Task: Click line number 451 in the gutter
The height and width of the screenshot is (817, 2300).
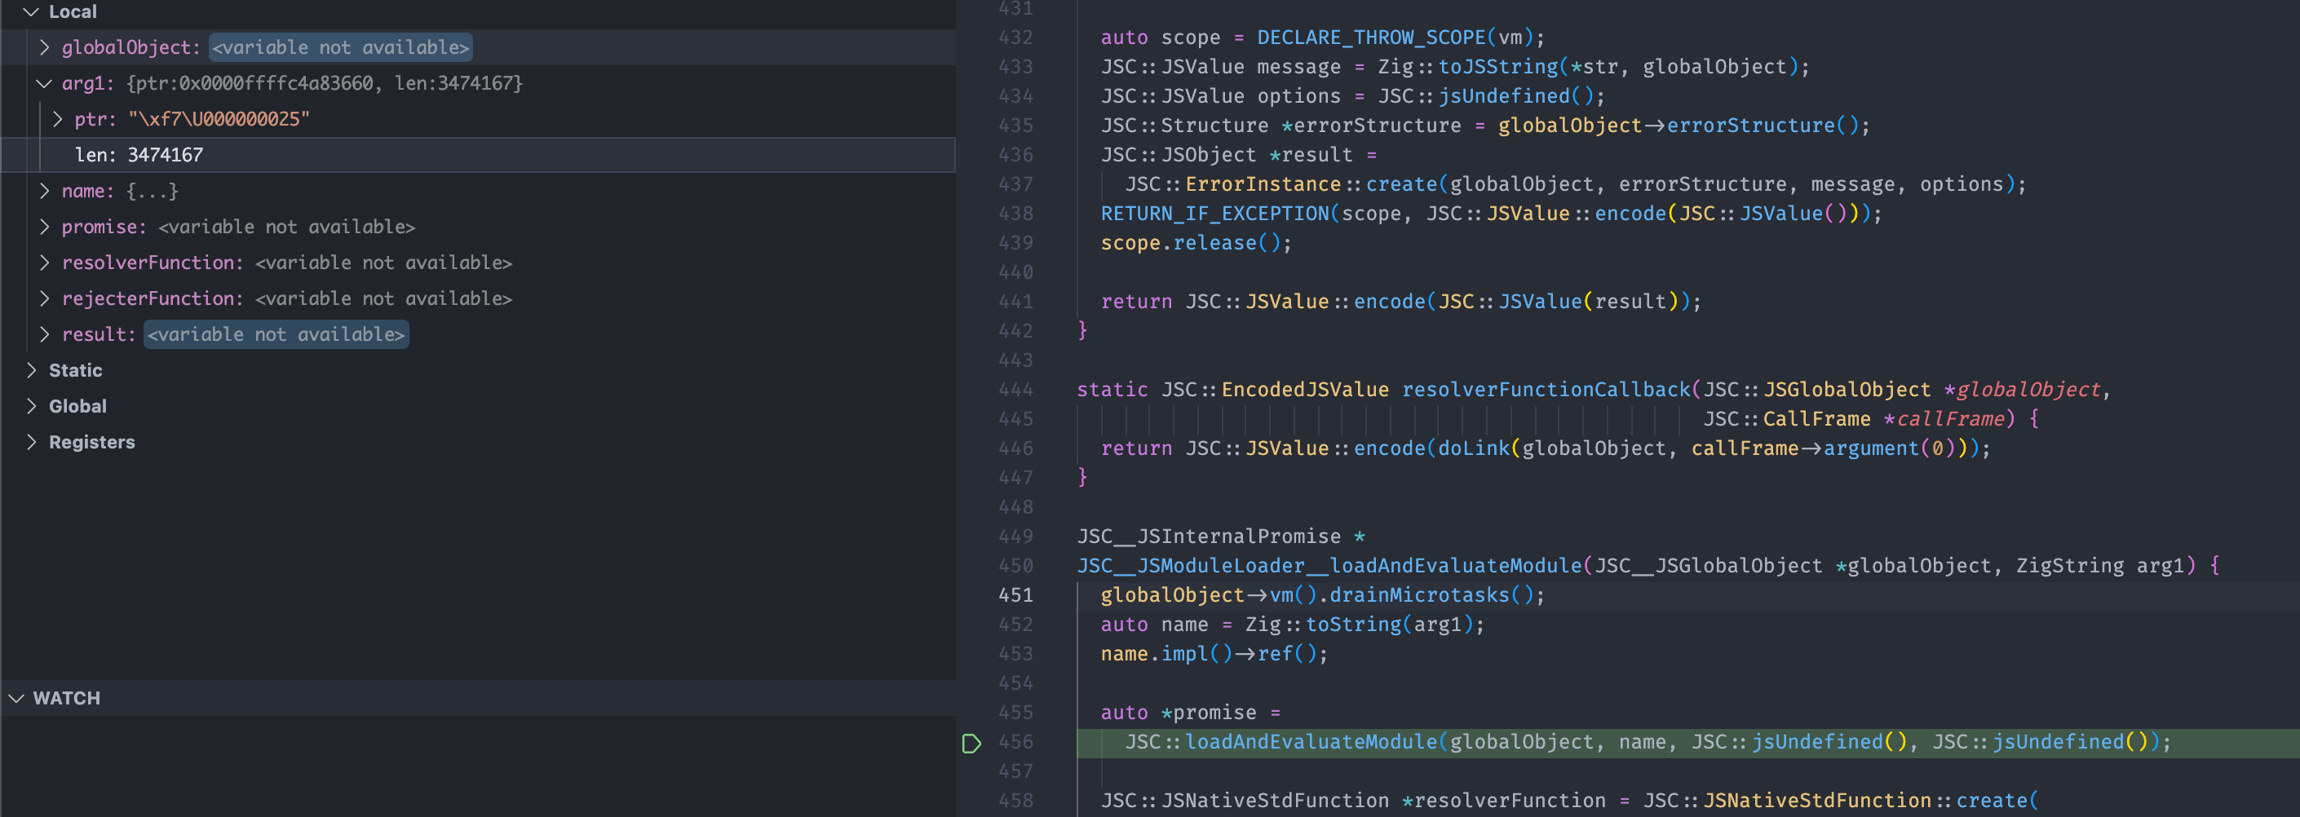Action: [x=1015, y=594]
